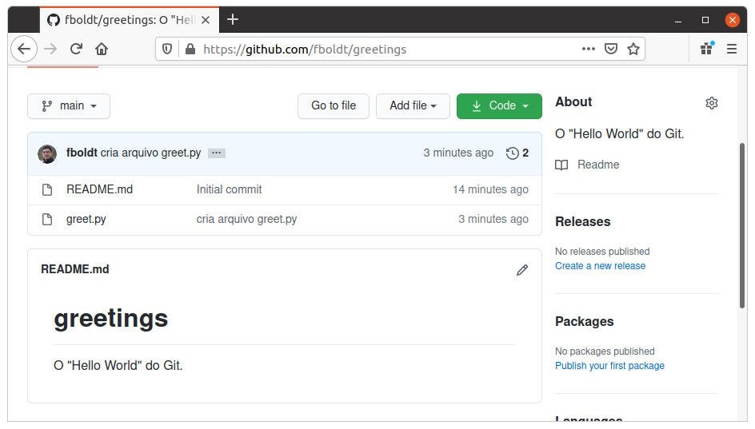Bookmark this page with the star icon
Viewport: 755px width, 429px height.
tap(633, 49)
